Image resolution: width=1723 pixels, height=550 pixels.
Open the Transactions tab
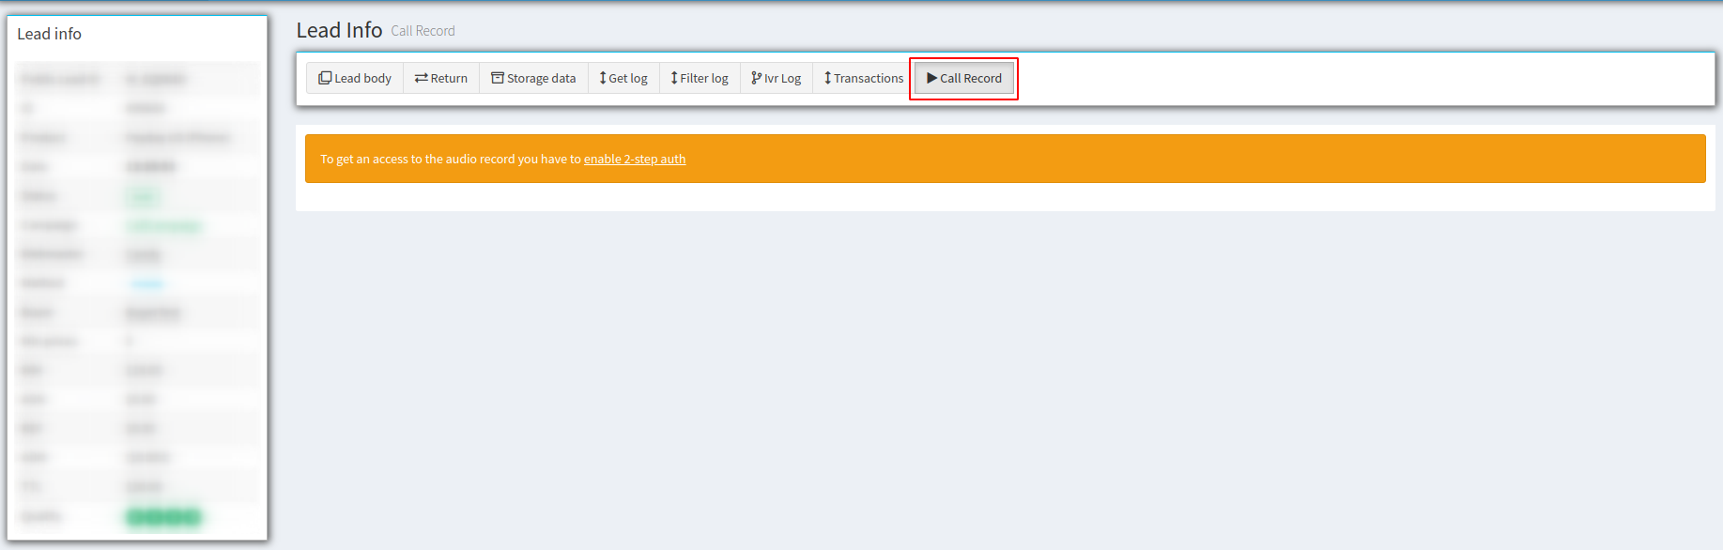[x=869, y=78]
